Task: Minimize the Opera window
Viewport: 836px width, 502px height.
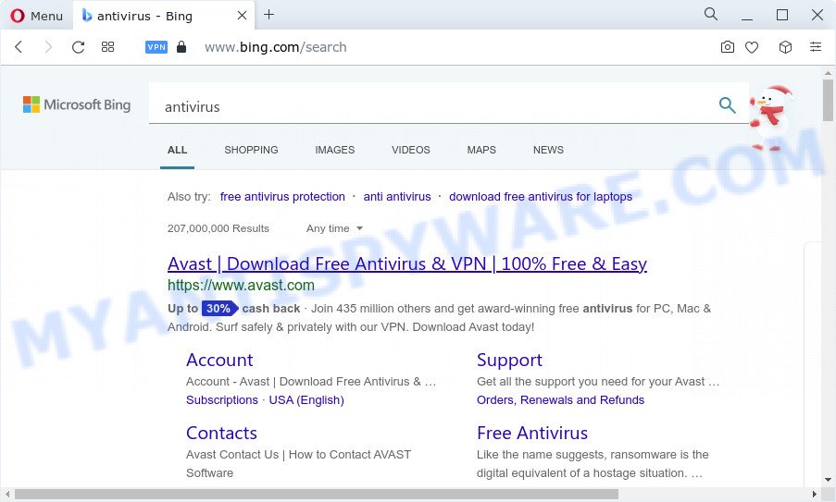Action: pos(747,18)
